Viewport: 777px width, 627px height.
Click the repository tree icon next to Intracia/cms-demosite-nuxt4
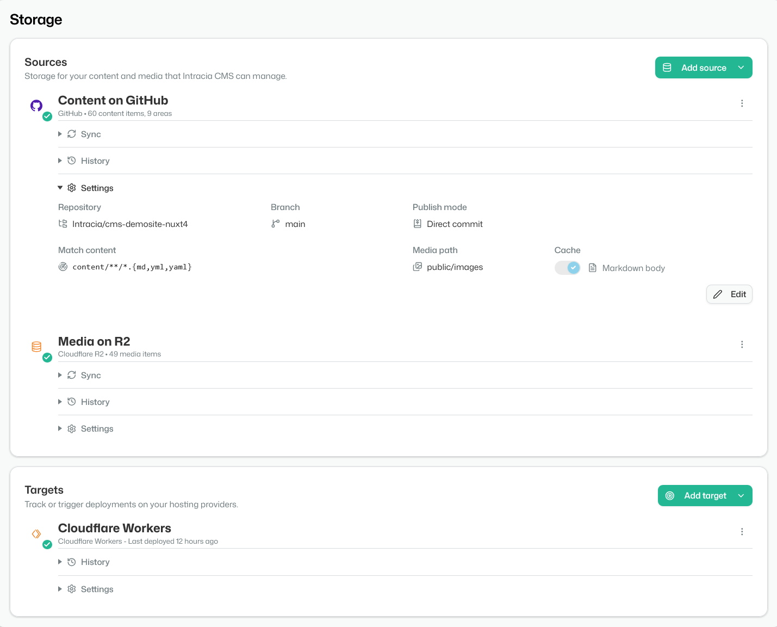tap(63, 224)
